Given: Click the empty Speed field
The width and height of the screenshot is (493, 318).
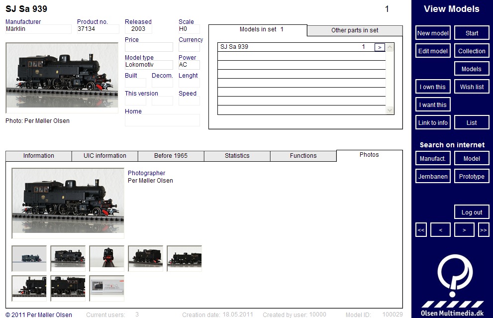Looking at the screenshot, I should click(189, 101).
